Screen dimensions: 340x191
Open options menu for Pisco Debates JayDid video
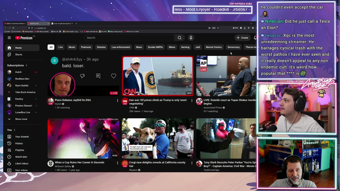[117, 101]
